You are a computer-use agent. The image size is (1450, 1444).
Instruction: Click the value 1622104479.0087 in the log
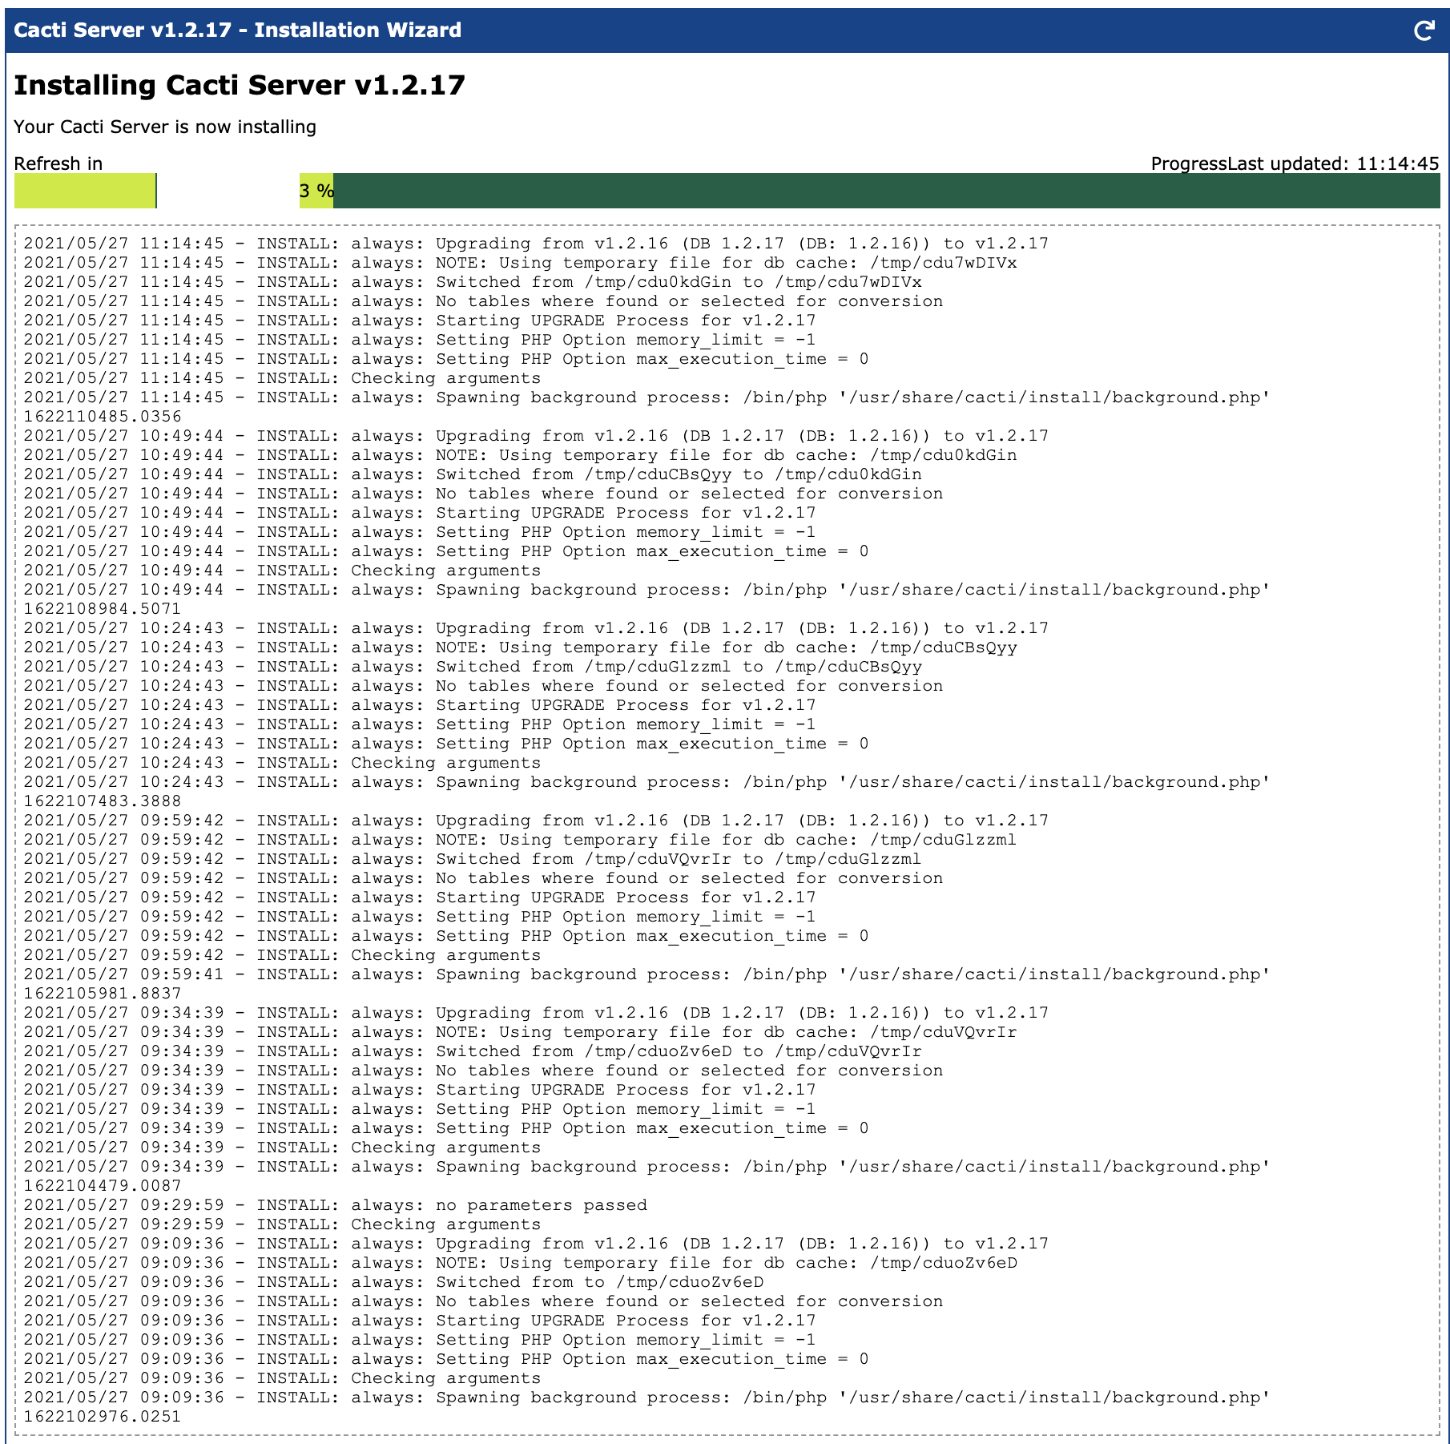pyautogui.click(x=103, y=1186)
